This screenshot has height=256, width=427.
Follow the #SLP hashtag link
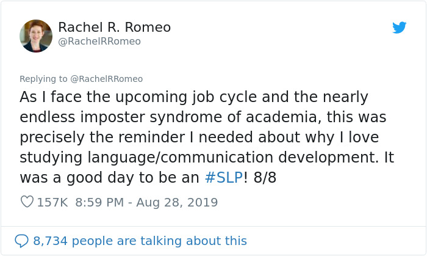[x=224, y=178]
